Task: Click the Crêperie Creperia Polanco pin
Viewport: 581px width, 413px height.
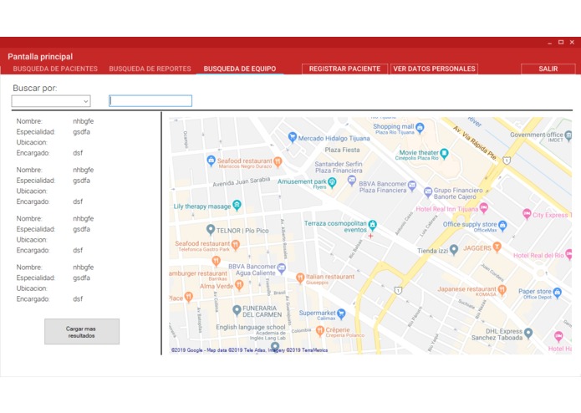Action: [320, 331]
